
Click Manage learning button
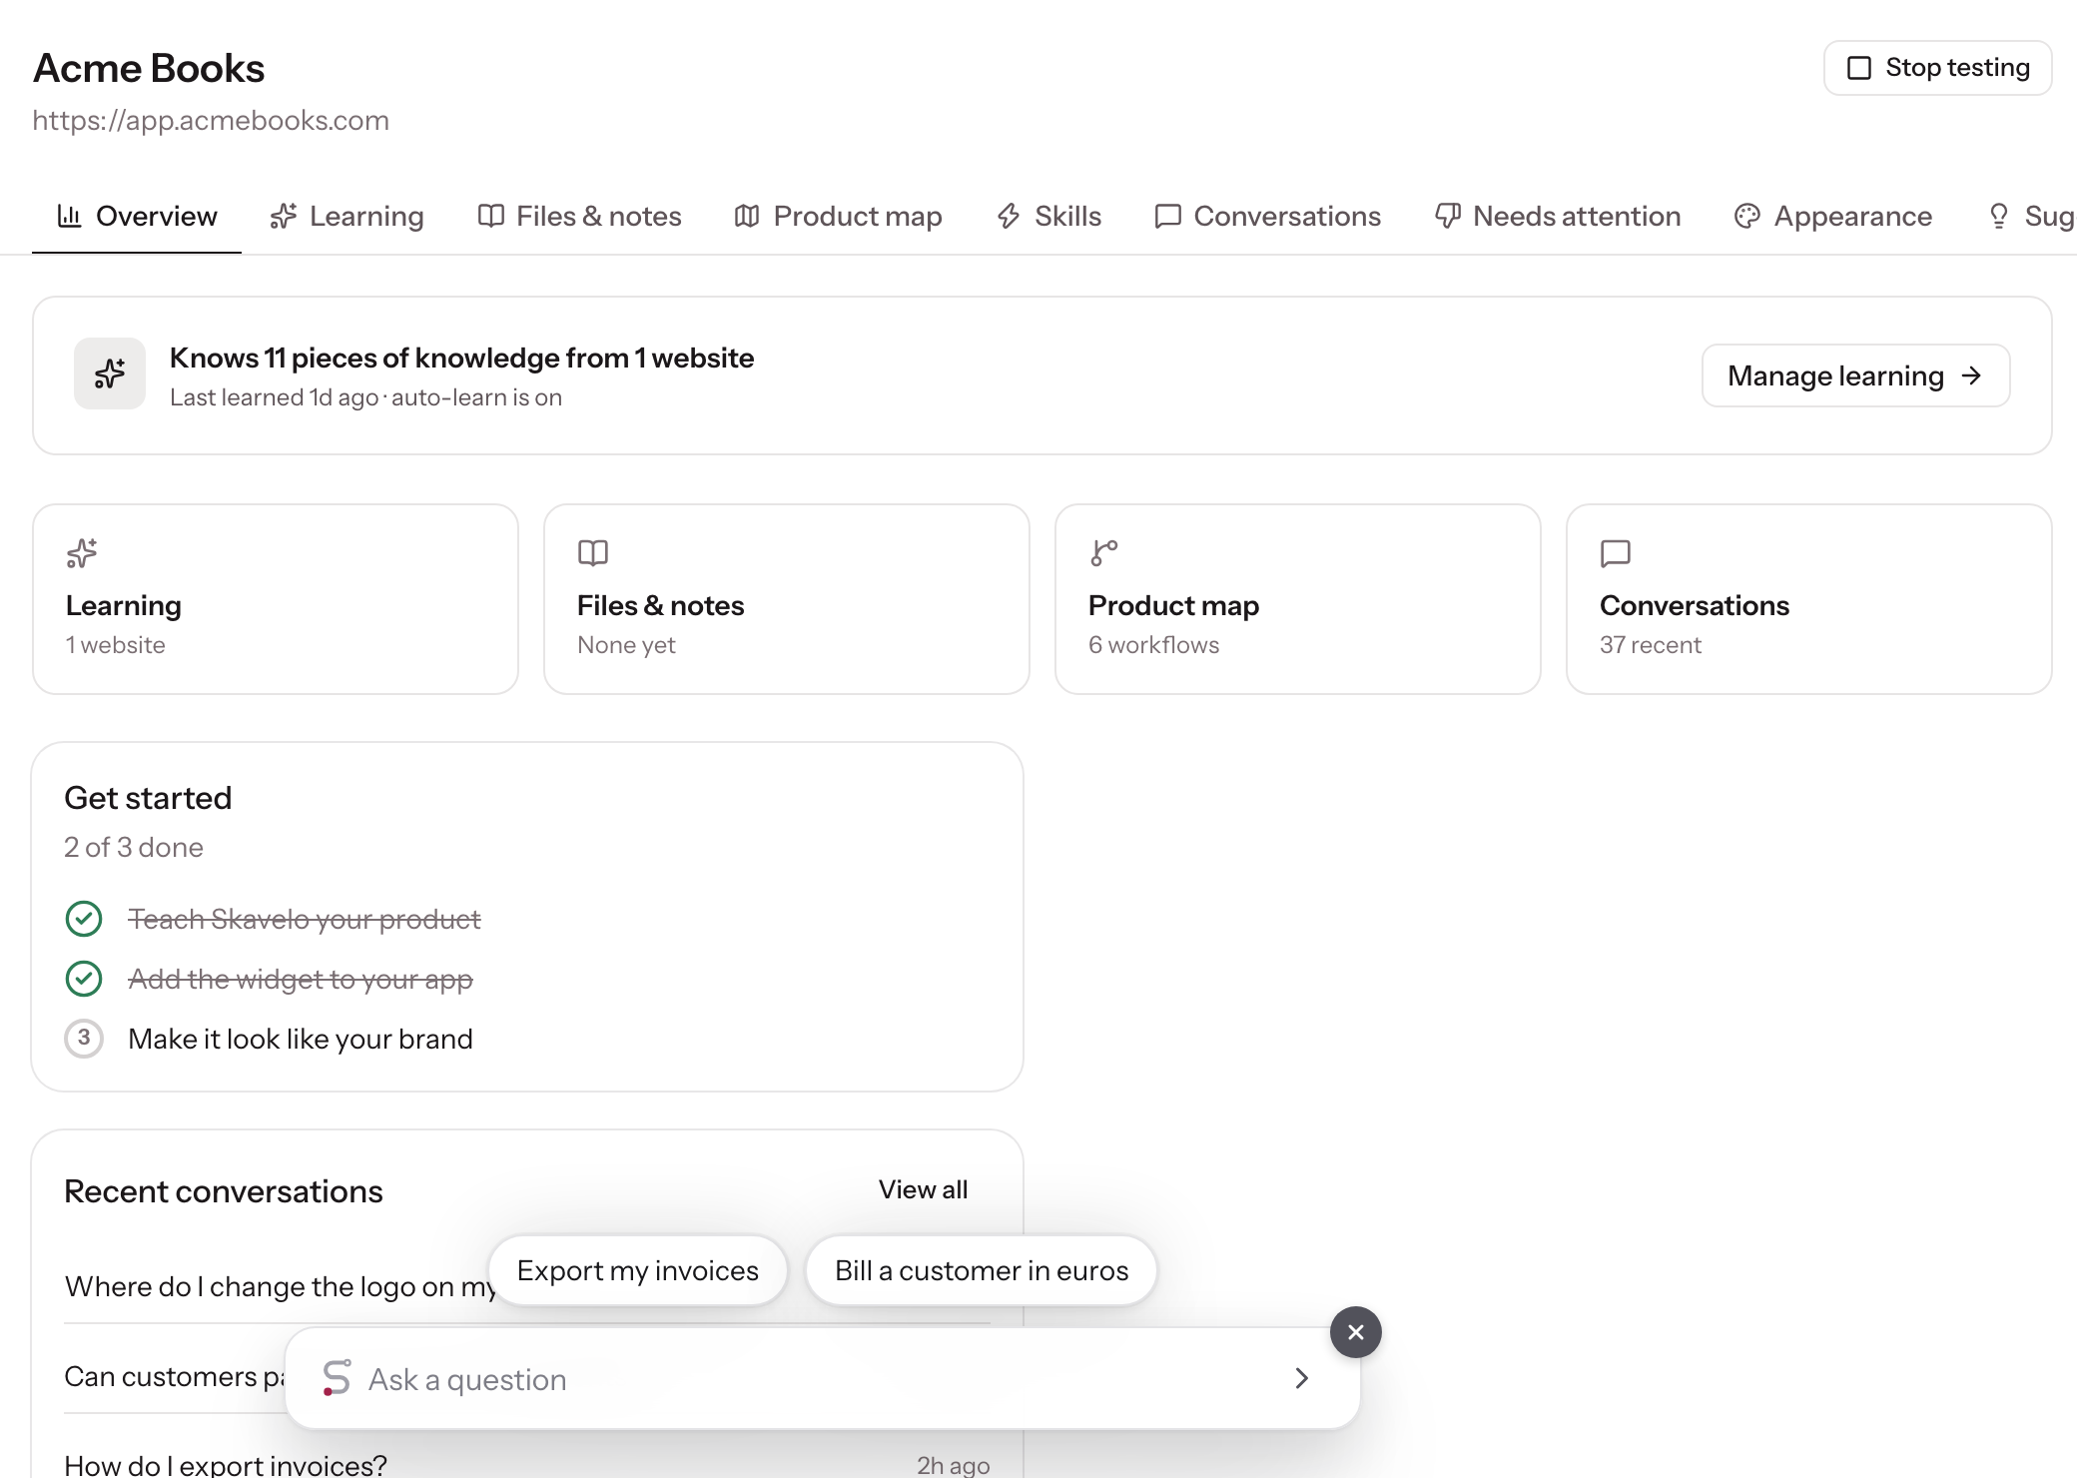click(1855, 375)
